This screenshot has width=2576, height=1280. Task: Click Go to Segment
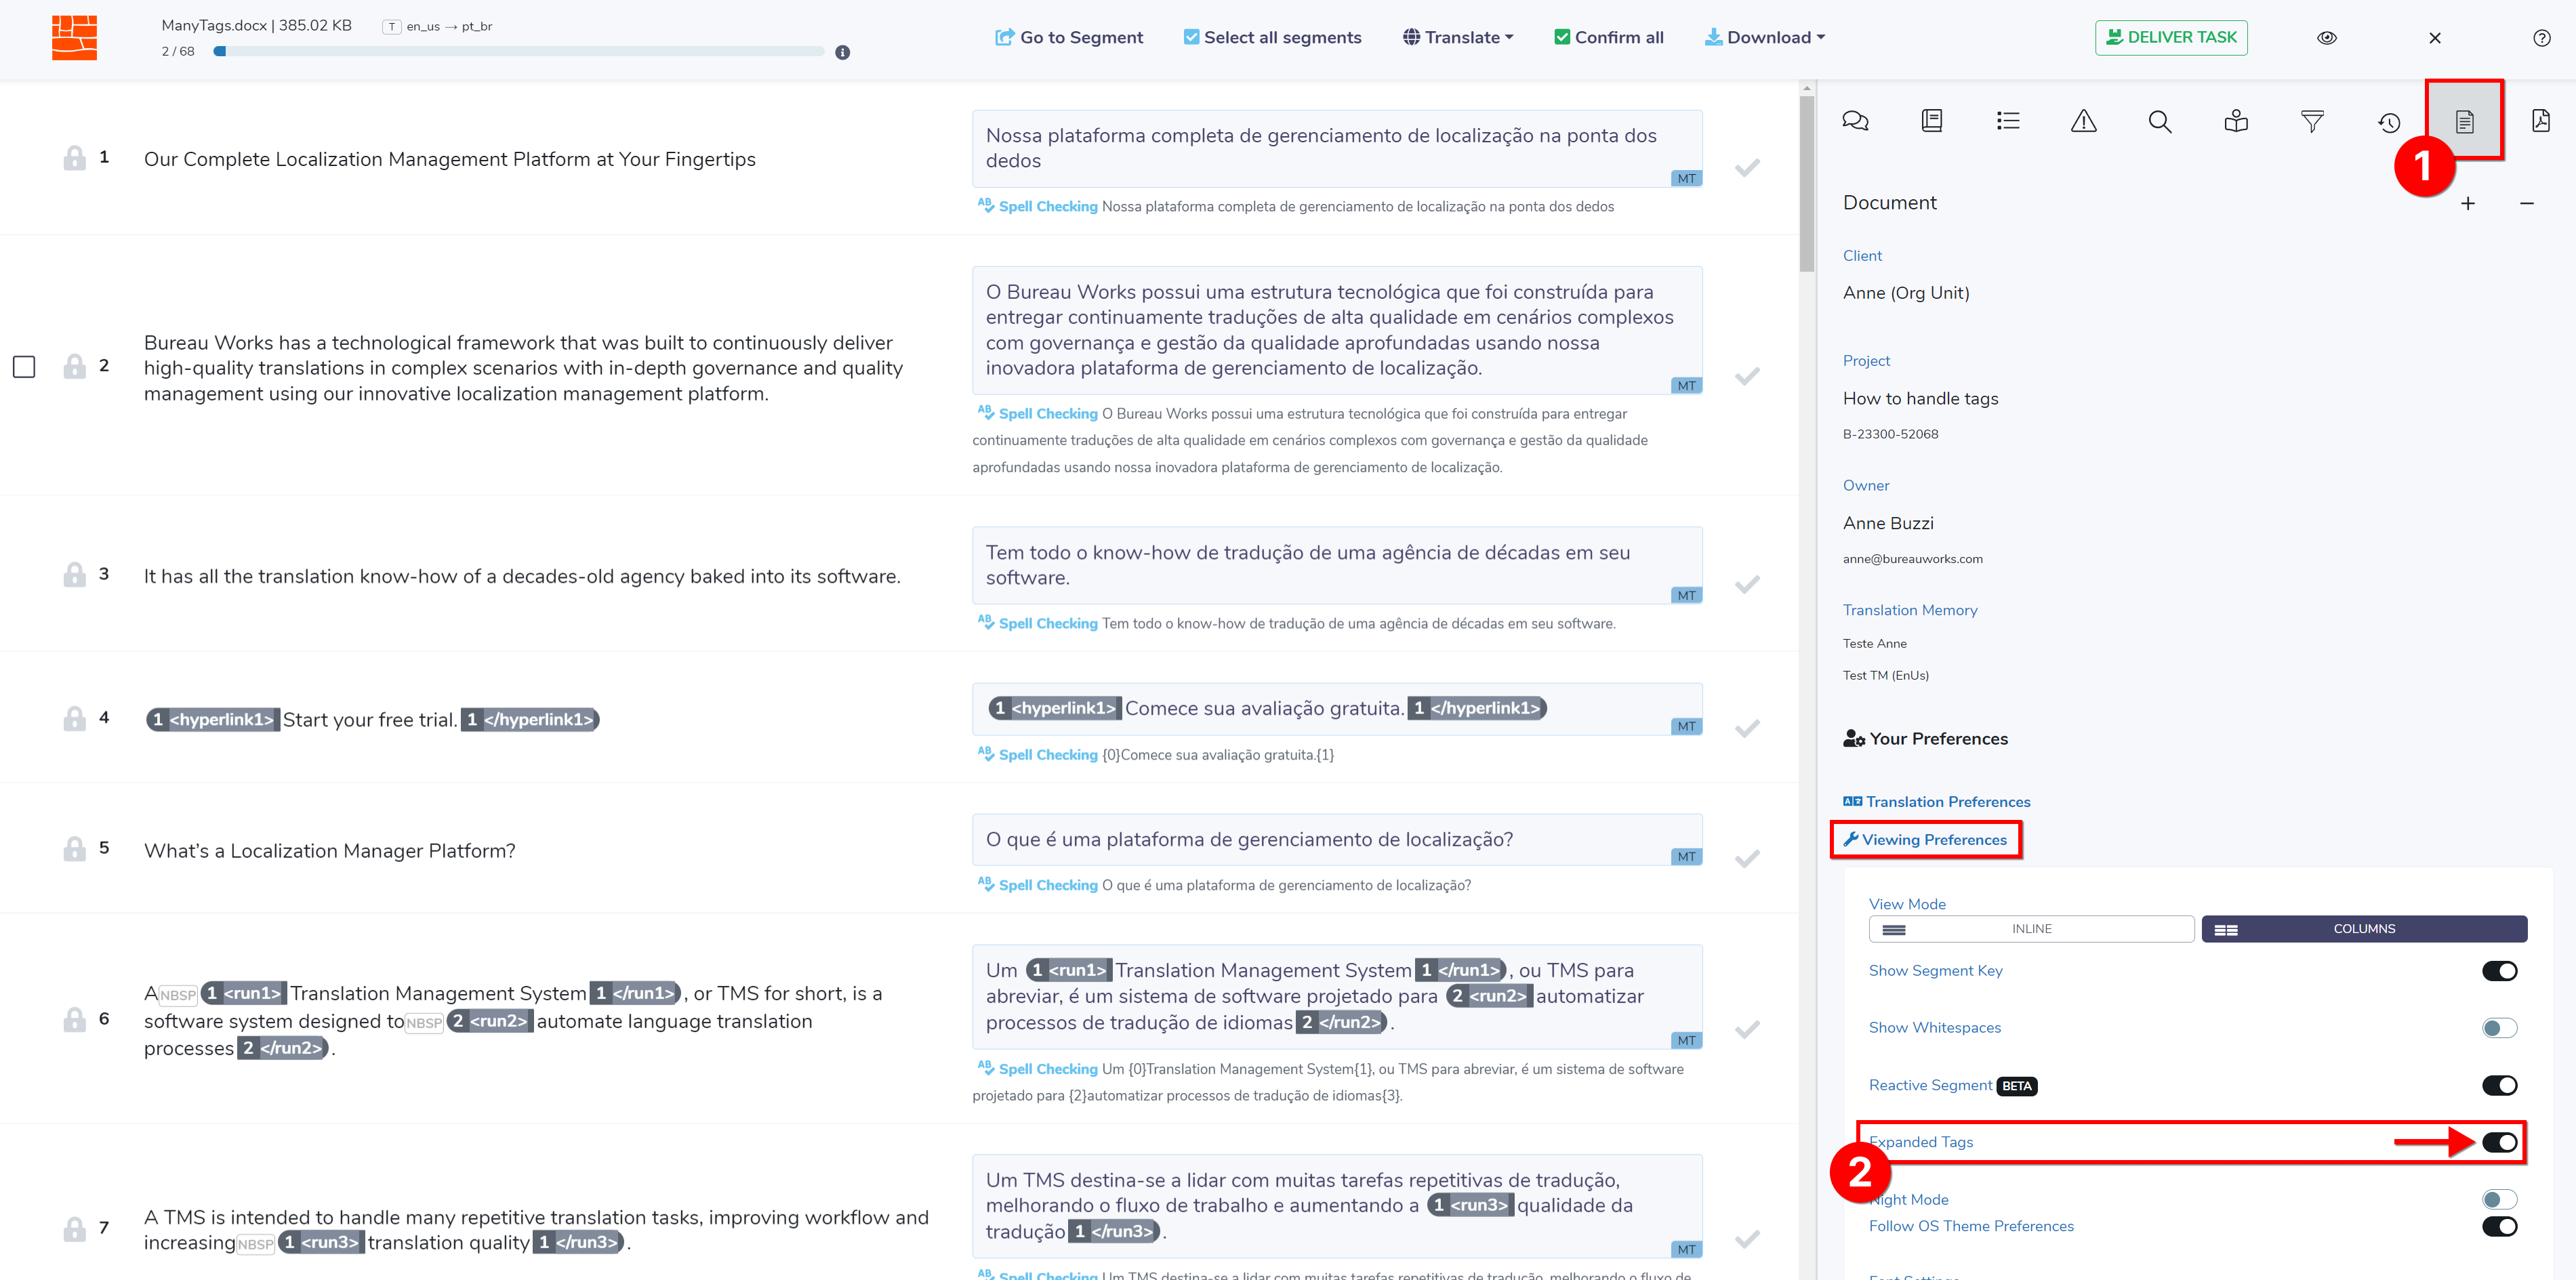coord(1069,38)
